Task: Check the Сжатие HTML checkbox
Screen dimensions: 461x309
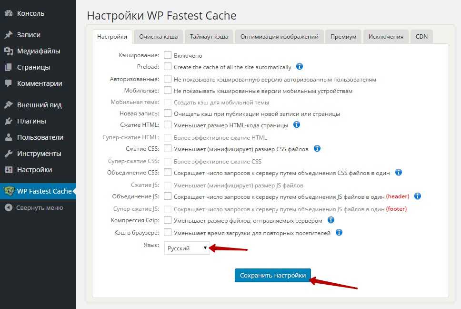Action: coord(168,125)
